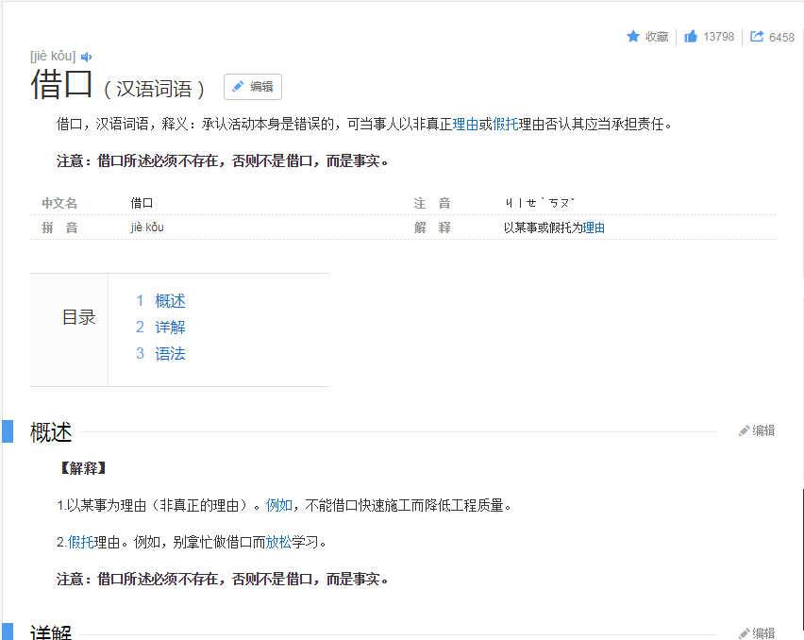804x640 pixels.
Task: Click the thumbs-up icon showing 13798 likes
Action: 693,36
